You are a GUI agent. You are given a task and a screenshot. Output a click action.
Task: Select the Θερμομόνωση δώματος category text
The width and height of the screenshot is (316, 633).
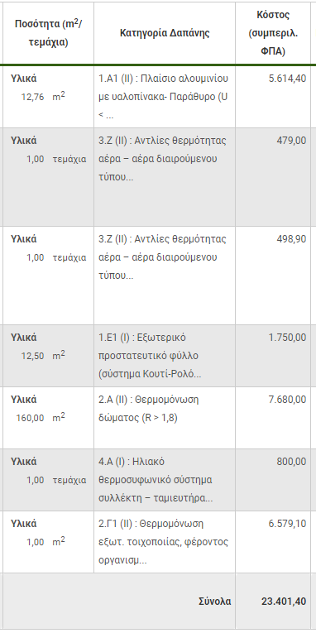(149, 409)
